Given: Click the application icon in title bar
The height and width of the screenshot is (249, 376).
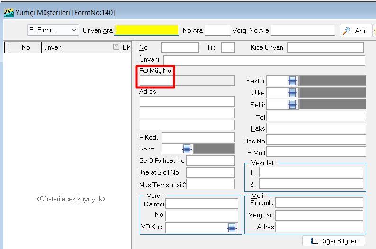Looking at the screenshot, I should pyautogui.click(x=9, y=12).
